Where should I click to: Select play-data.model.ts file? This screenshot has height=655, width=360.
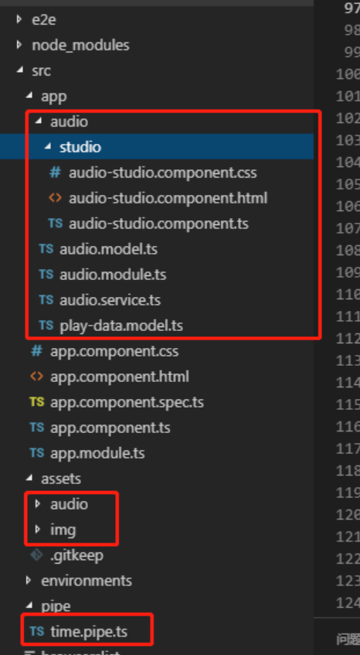[121, 326]
